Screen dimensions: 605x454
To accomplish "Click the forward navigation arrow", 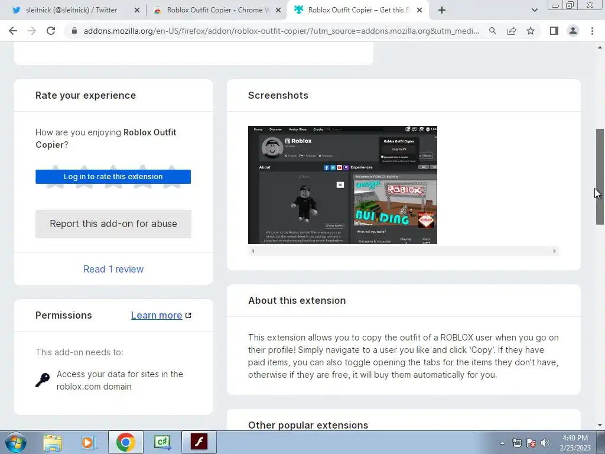I will point(32,31).
